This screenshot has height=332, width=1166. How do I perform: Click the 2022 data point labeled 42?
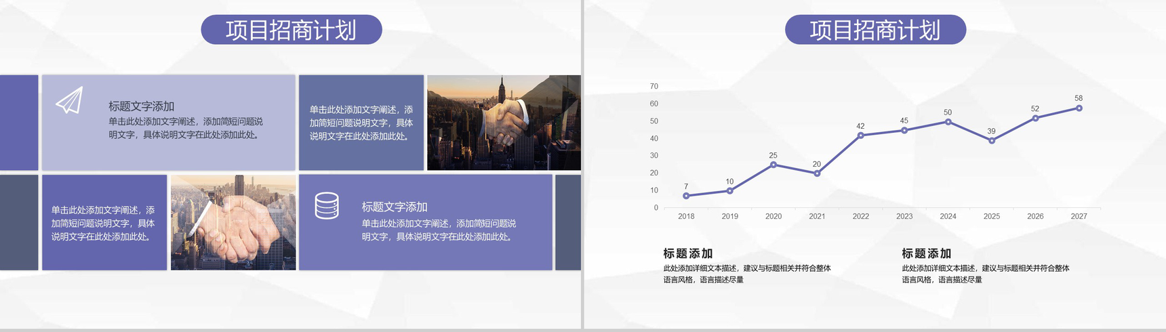861,136
